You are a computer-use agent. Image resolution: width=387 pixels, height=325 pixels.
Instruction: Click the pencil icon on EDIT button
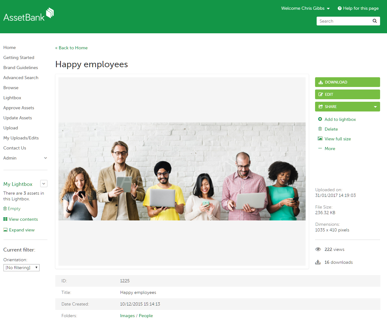[x=321, y=95]
